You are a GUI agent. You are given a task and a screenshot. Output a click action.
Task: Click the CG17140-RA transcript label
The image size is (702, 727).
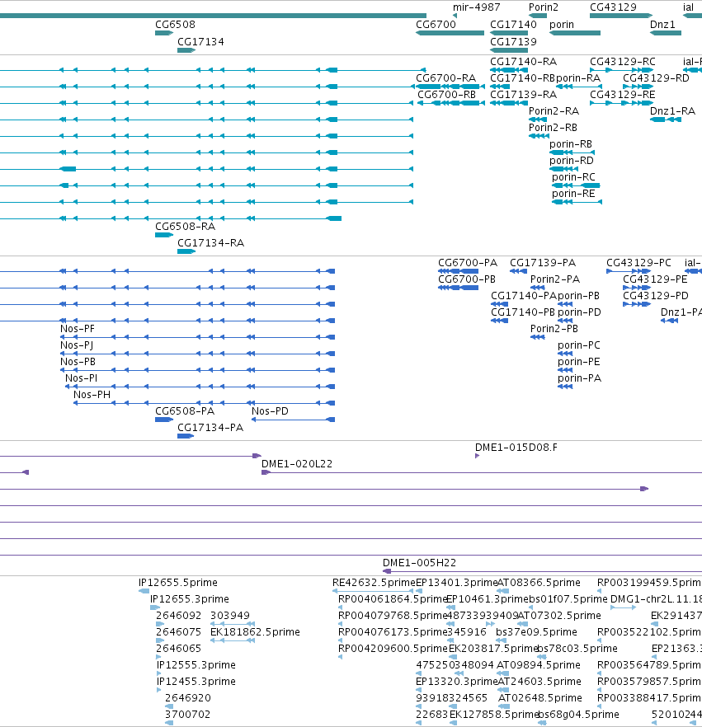click(523, 62)
